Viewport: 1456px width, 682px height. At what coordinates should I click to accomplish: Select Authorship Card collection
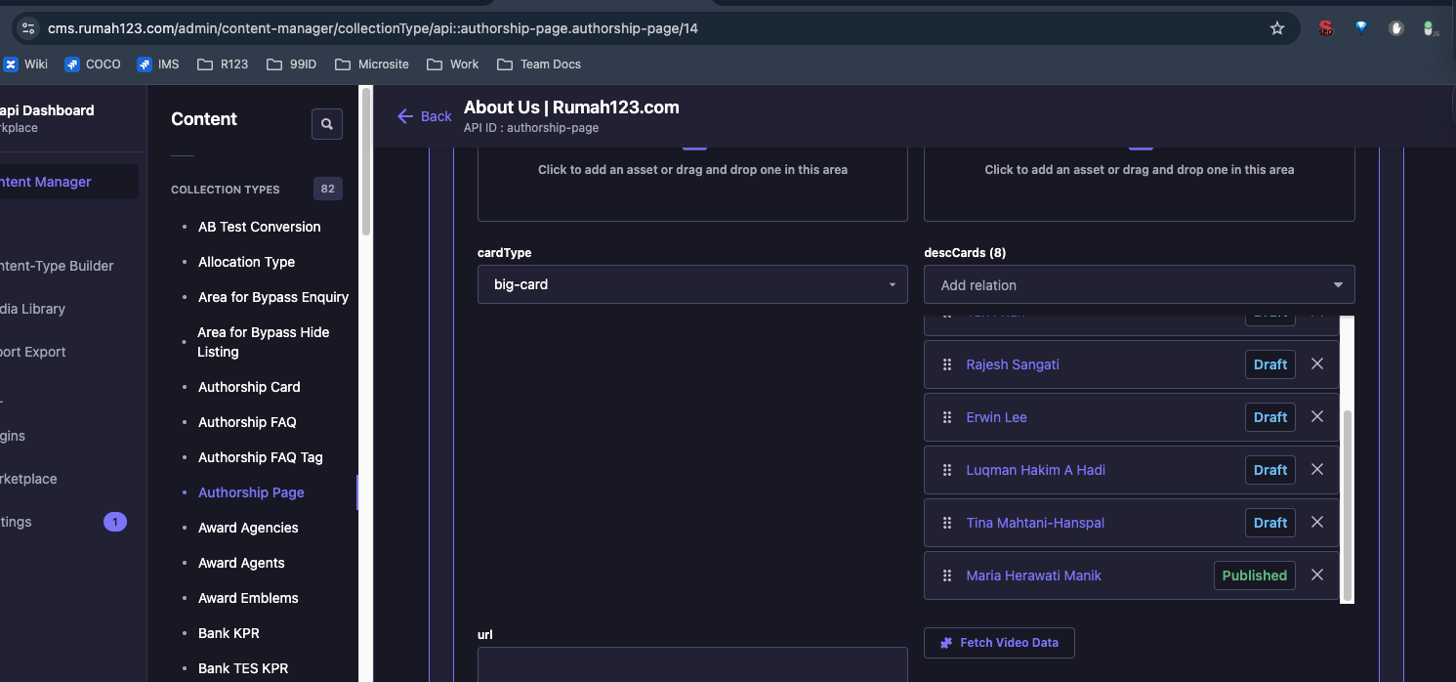click(249, 387)
